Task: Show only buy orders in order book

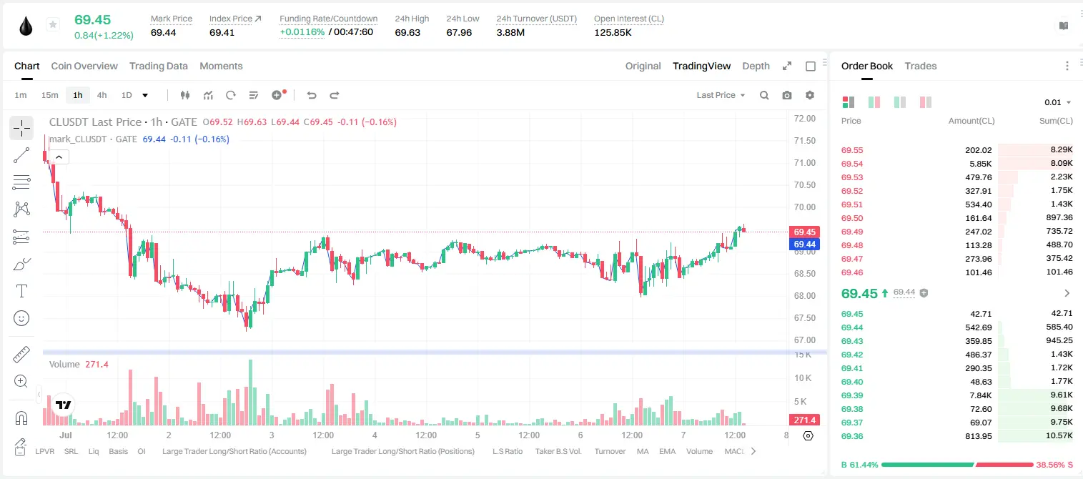Action: point(900,102)
